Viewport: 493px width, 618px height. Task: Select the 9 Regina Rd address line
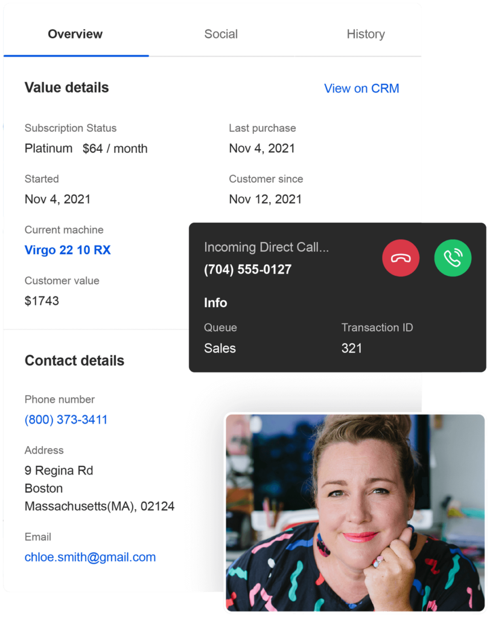tap(59, 470)
